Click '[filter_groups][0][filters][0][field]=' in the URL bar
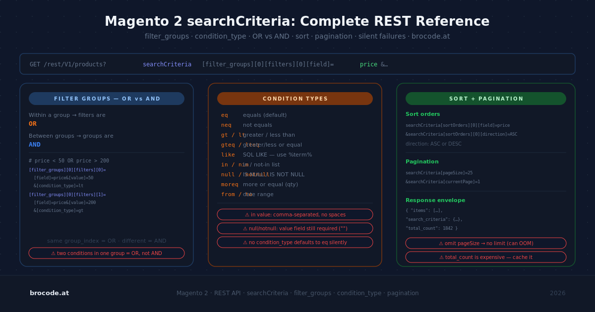The height and width of the screenshot is (312, 595). 268,64
